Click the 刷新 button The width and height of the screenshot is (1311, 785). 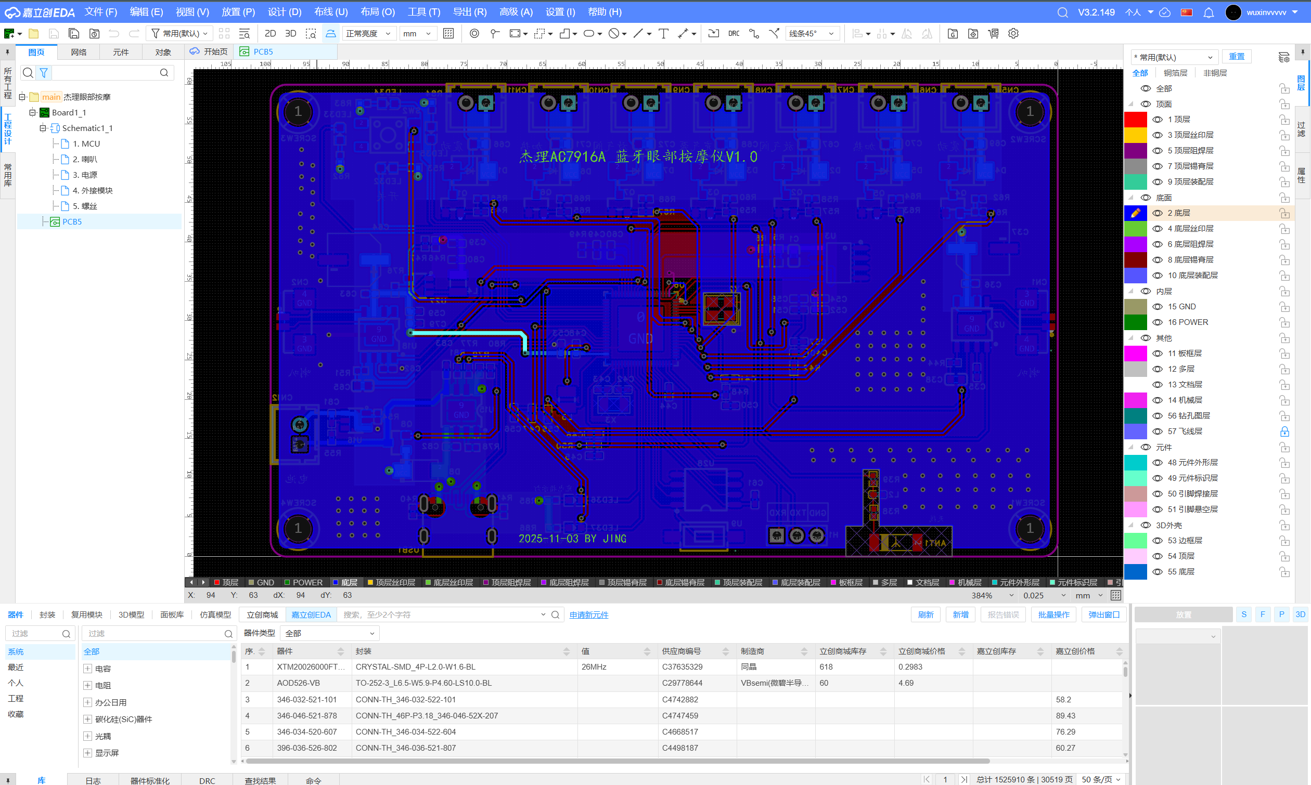pyautogui.click(x=925, y=614)
